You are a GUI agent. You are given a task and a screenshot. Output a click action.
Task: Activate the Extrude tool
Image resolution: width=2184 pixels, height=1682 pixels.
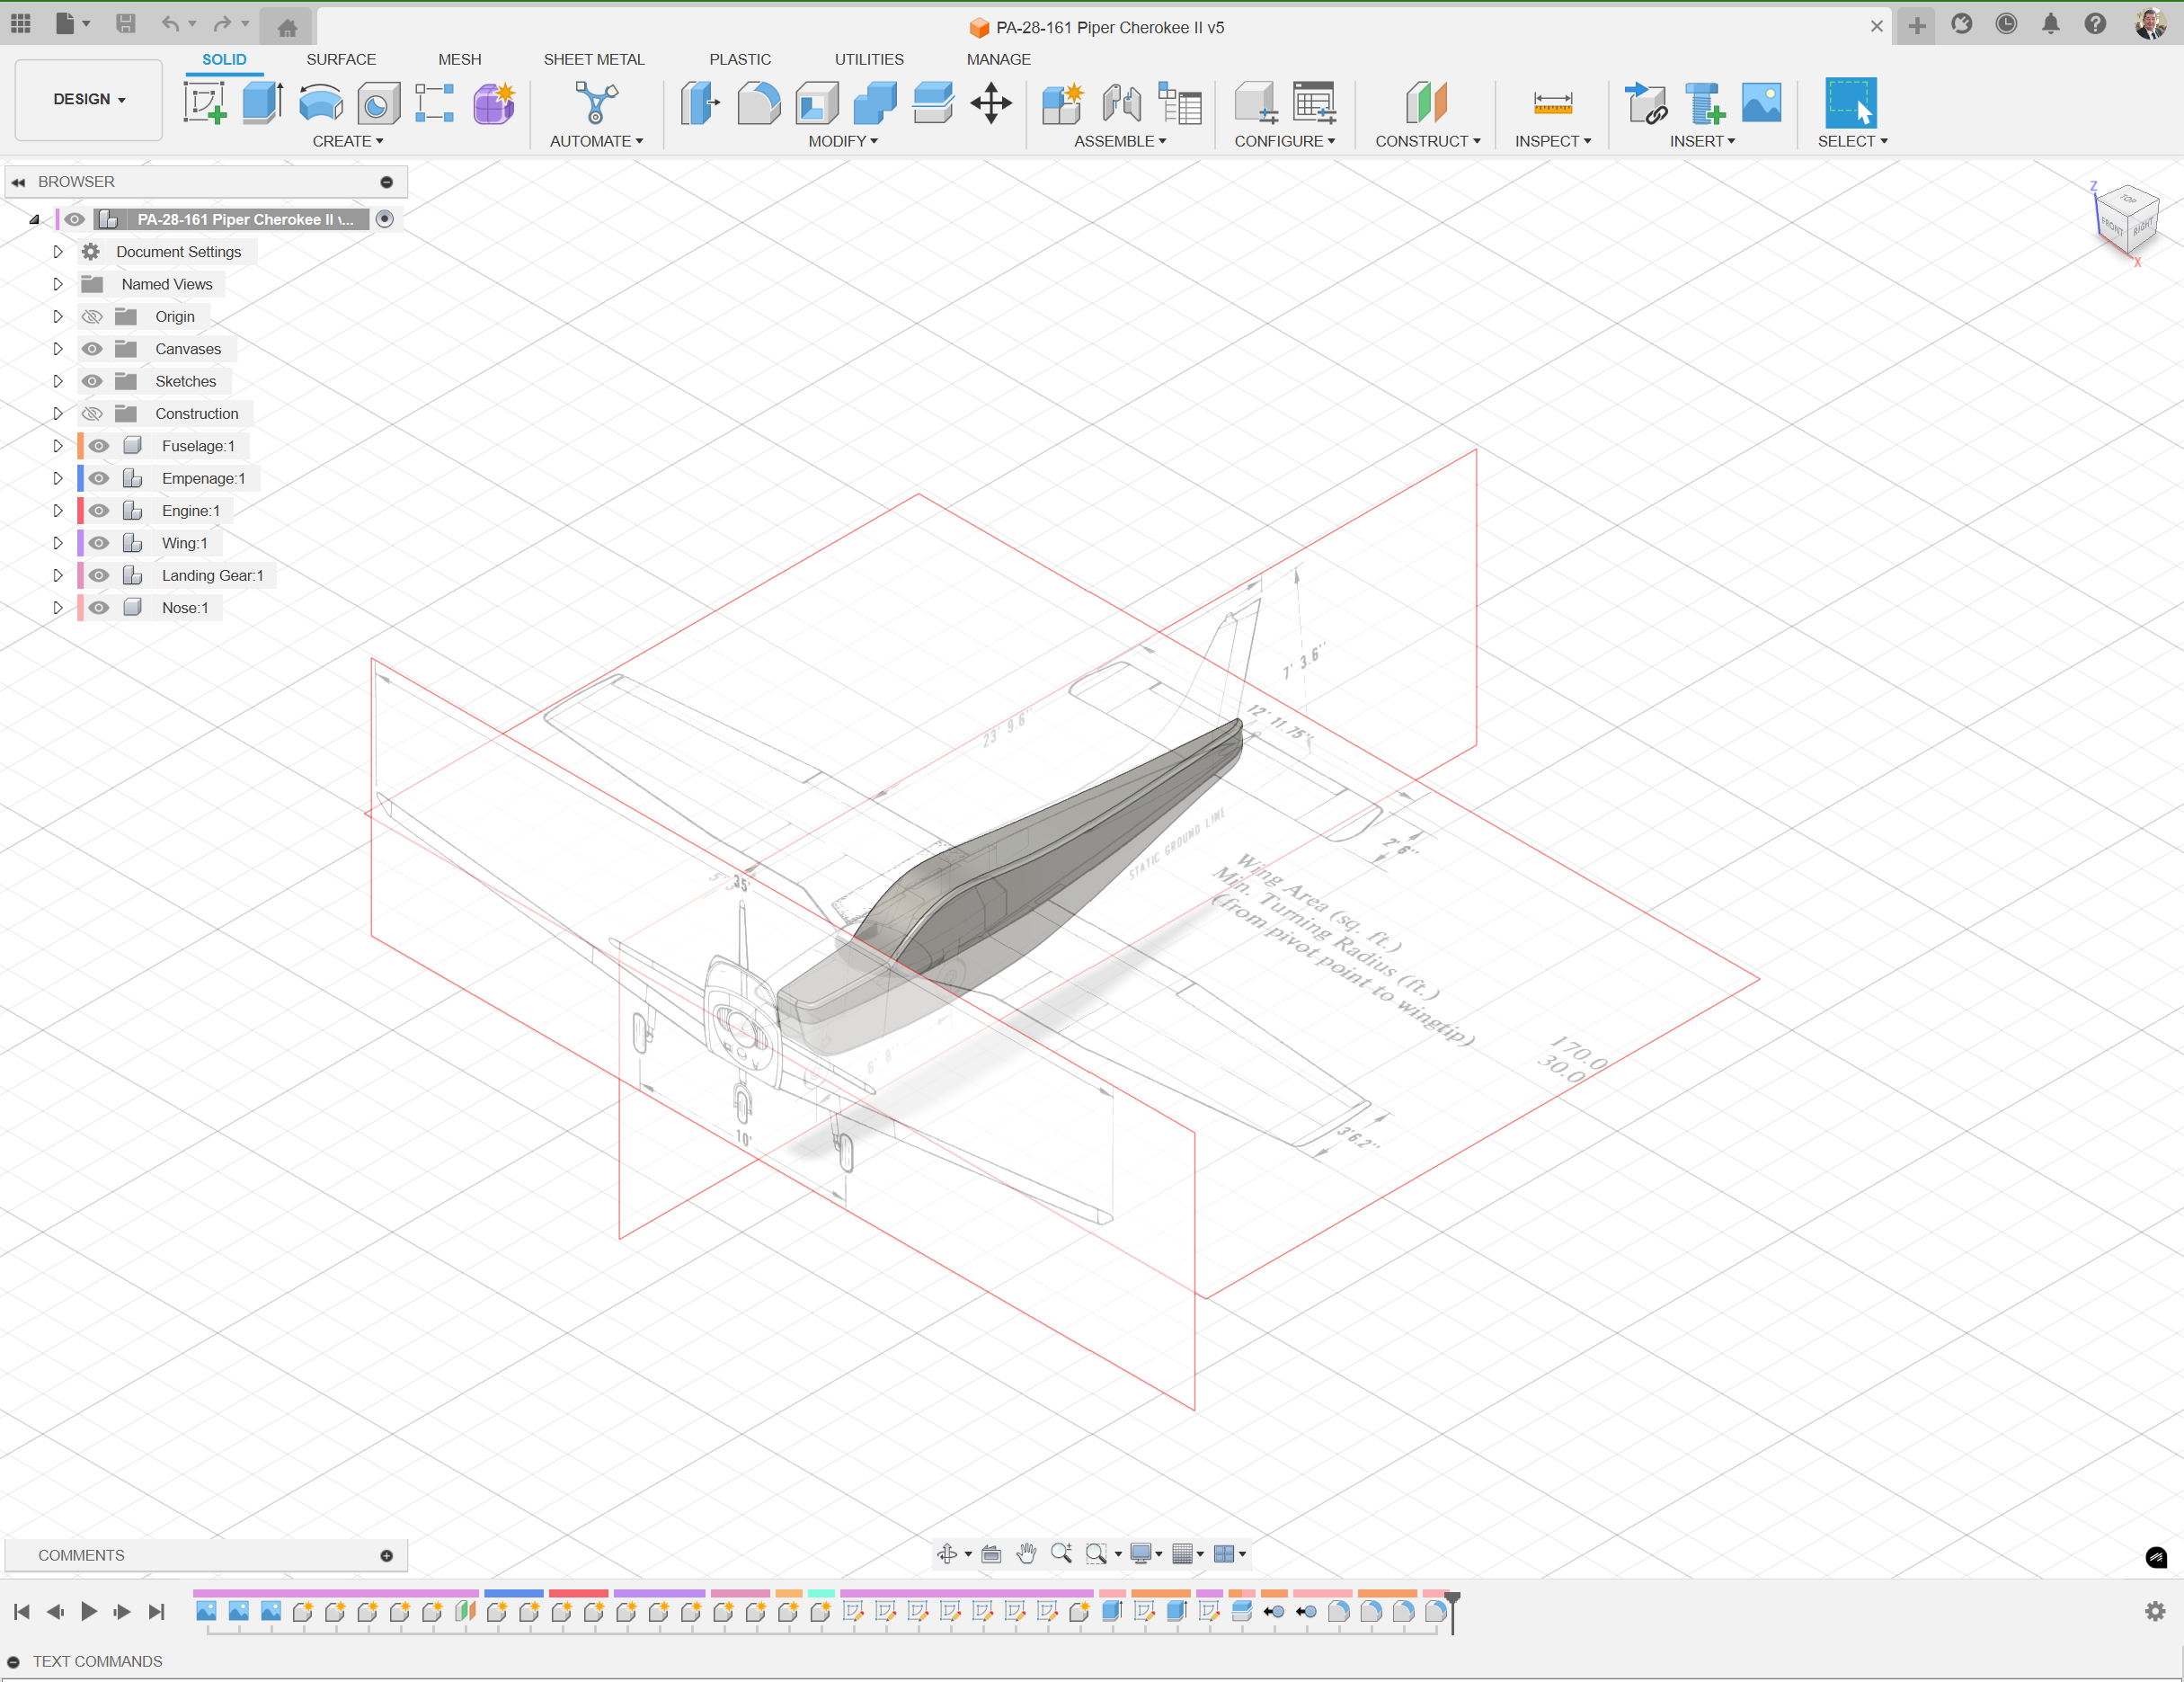[x=262, y=103]
